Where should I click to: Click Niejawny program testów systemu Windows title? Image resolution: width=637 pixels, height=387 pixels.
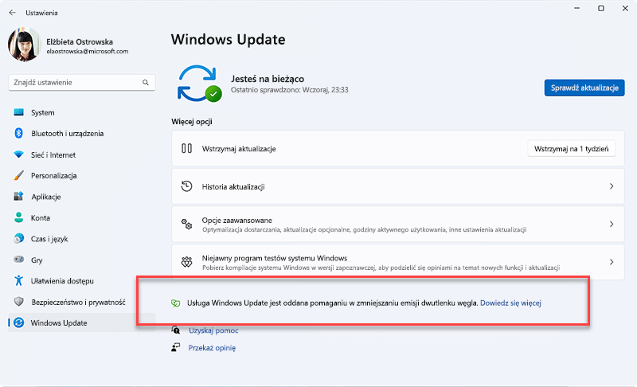[275, 258]
